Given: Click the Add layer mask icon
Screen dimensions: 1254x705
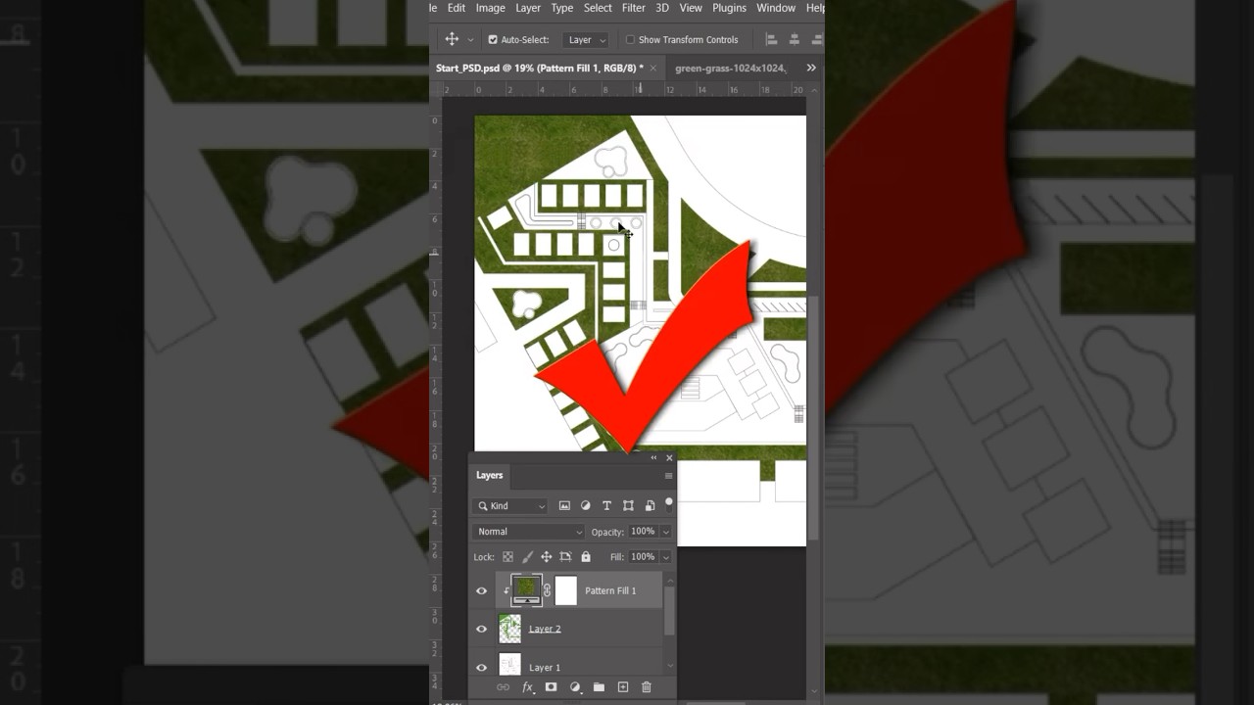Looking at the screenshot, I should point(551,687).
